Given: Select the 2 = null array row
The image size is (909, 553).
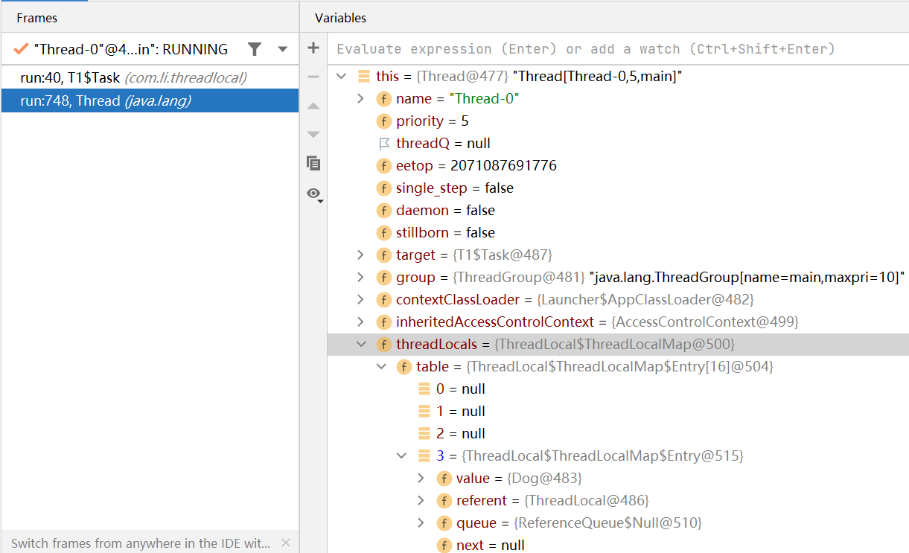Looking at the screenshot, I should (618, 433).
